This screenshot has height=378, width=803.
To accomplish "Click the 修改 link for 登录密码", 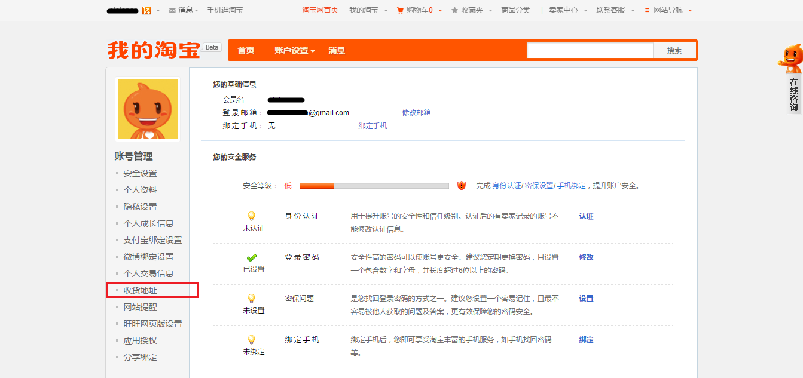I will (x=586, y=257).
